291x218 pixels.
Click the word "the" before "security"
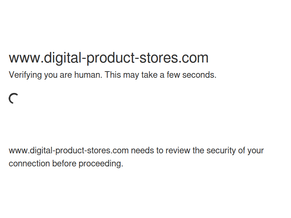(198, 150)
